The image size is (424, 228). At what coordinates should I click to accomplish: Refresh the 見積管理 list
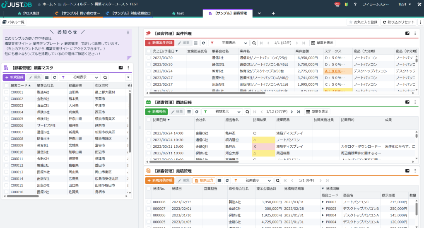pos(227,180)
